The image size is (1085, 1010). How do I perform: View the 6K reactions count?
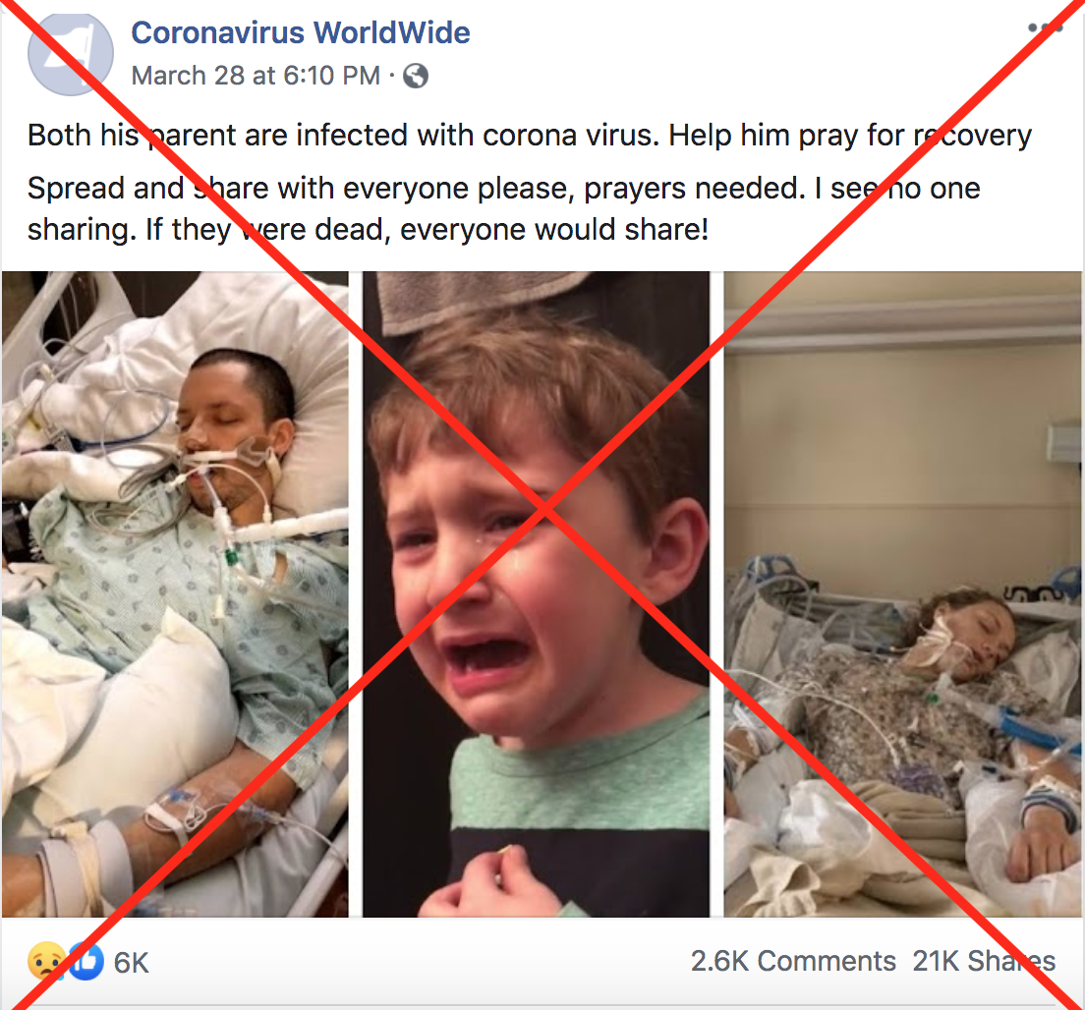[131, 962]
